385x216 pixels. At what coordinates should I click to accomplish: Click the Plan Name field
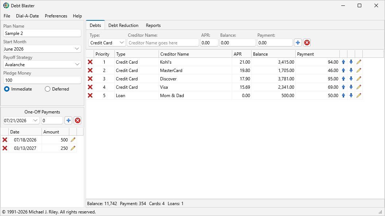42,33
